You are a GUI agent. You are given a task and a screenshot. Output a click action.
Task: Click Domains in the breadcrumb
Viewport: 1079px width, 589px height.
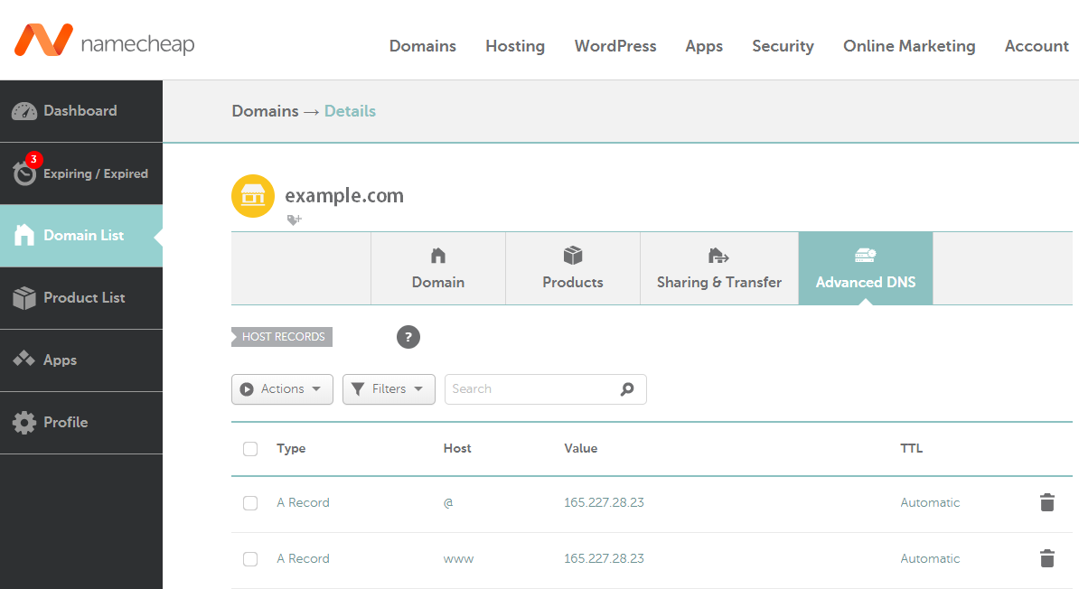point(265,110)
